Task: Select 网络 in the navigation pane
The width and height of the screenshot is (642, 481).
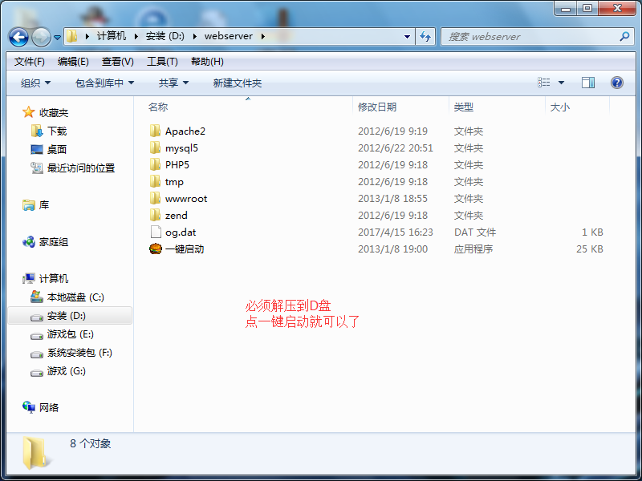Action: pos(49,407)
